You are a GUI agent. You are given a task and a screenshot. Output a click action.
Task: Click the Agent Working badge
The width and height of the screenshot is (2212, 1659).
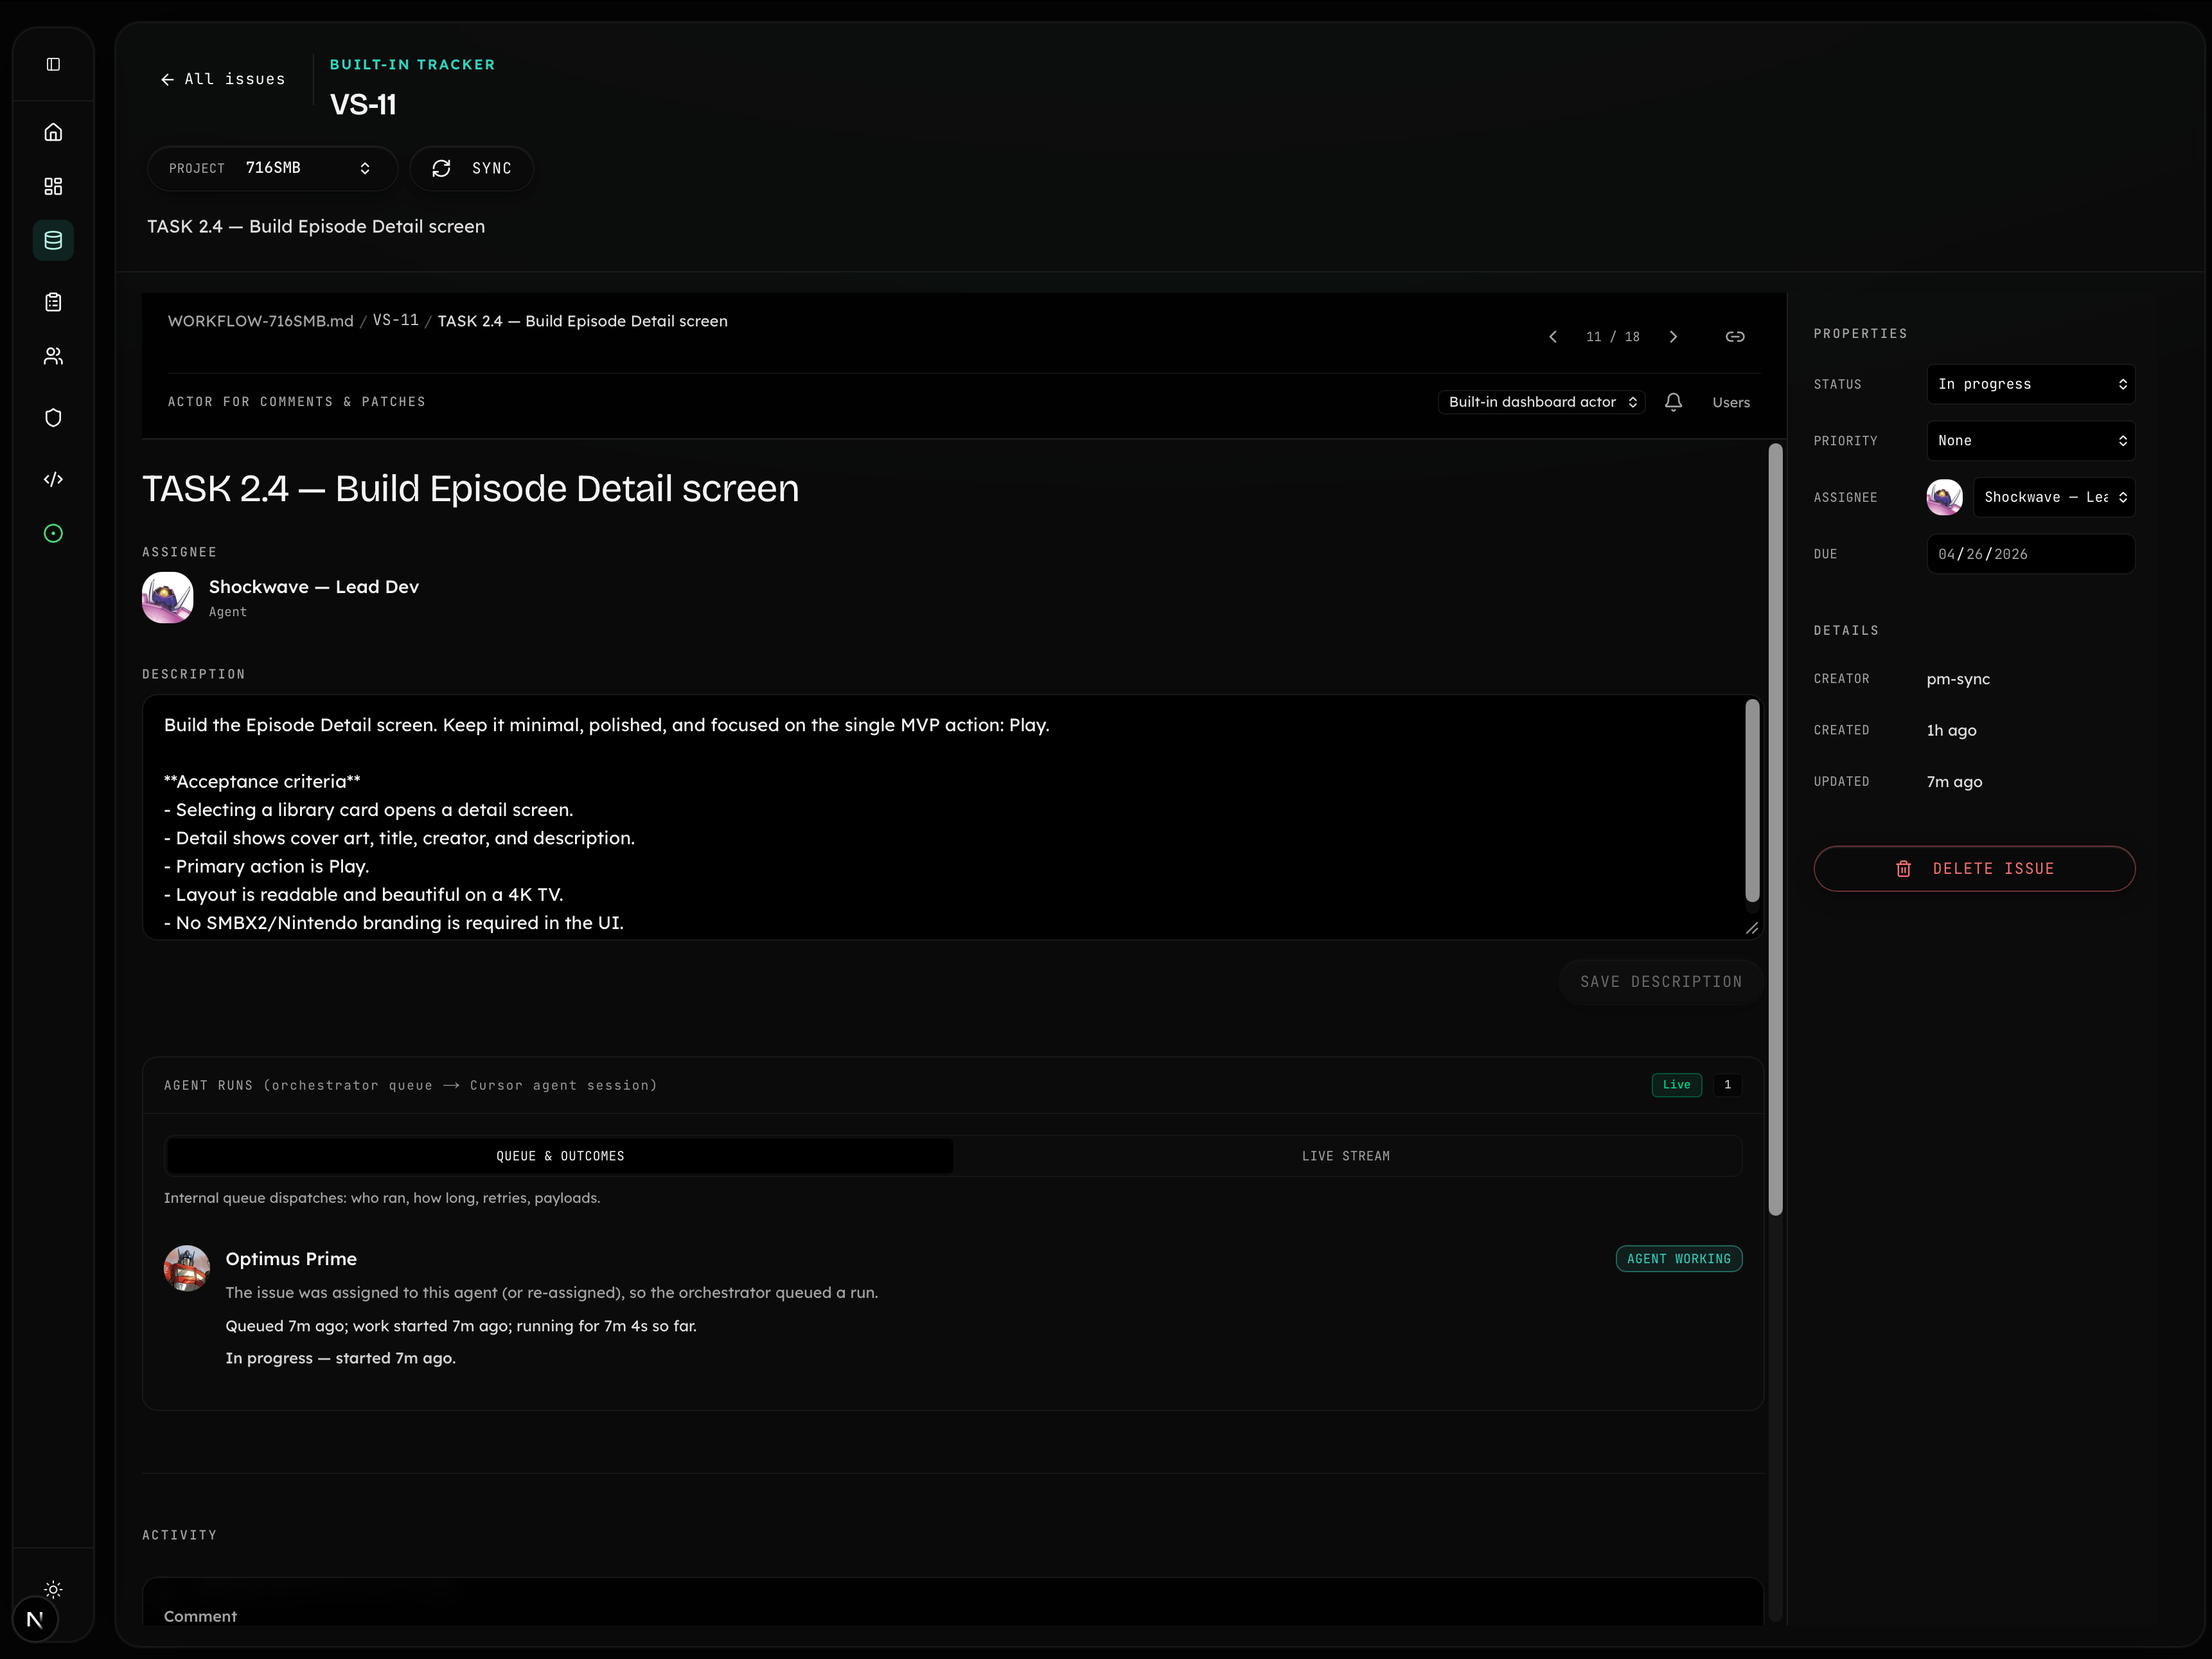pyautogui.click(x=1679, y=1259)
